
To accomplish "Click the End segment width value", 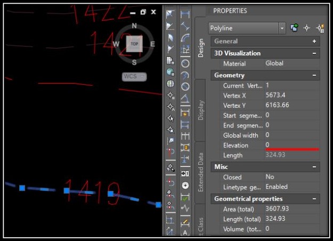I will (292, 125).
